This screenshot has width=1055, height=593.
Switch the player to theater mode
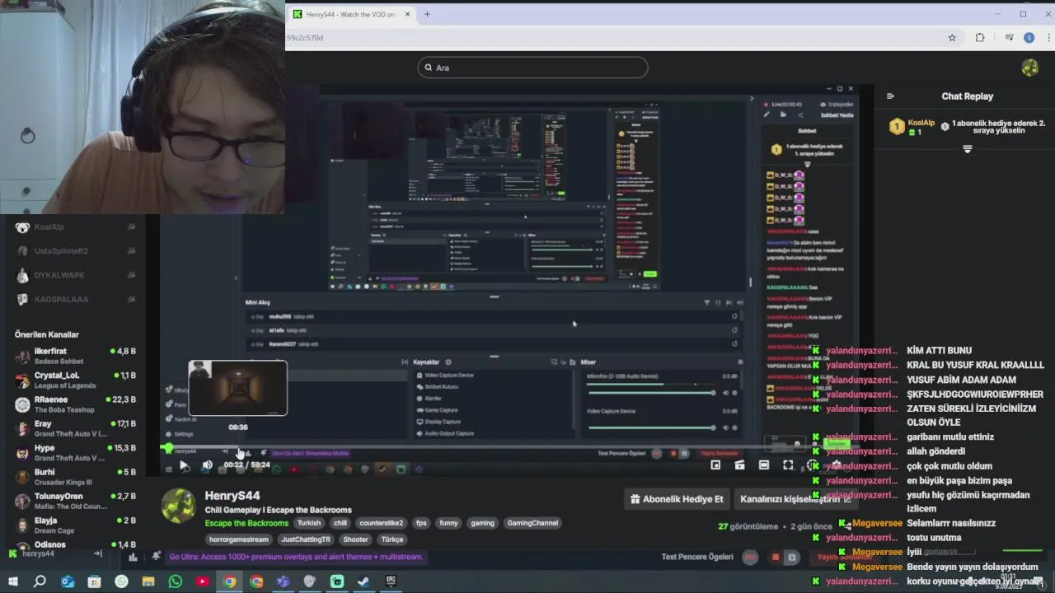click(x=764, y=465)
